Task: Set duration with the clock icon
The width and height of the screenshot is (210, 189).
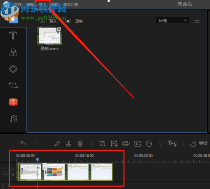Action: tap(149, 144)
